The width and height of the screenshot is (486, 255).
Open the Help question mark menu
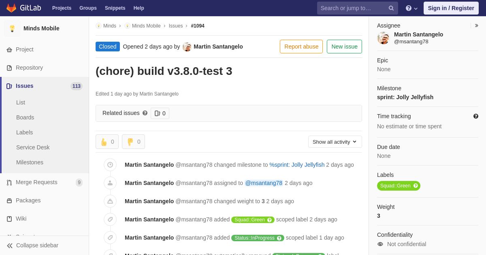pos(411,8)
